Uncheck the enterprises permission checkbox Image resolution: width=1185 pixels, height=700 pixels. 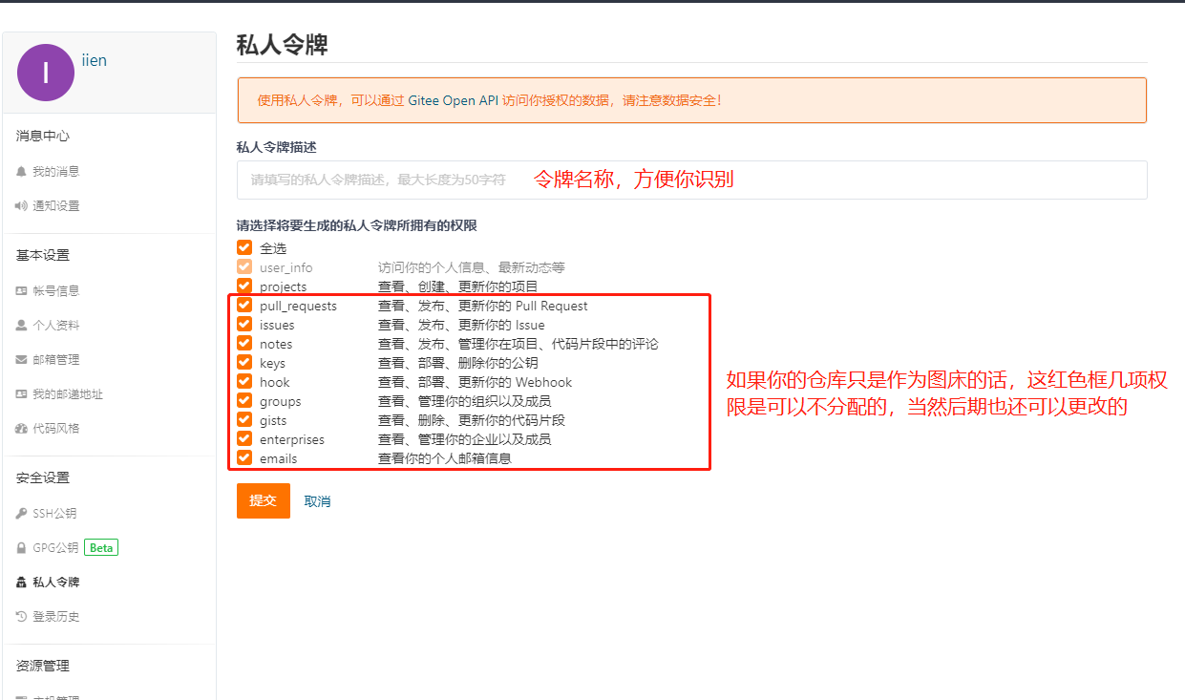point(244,438)
